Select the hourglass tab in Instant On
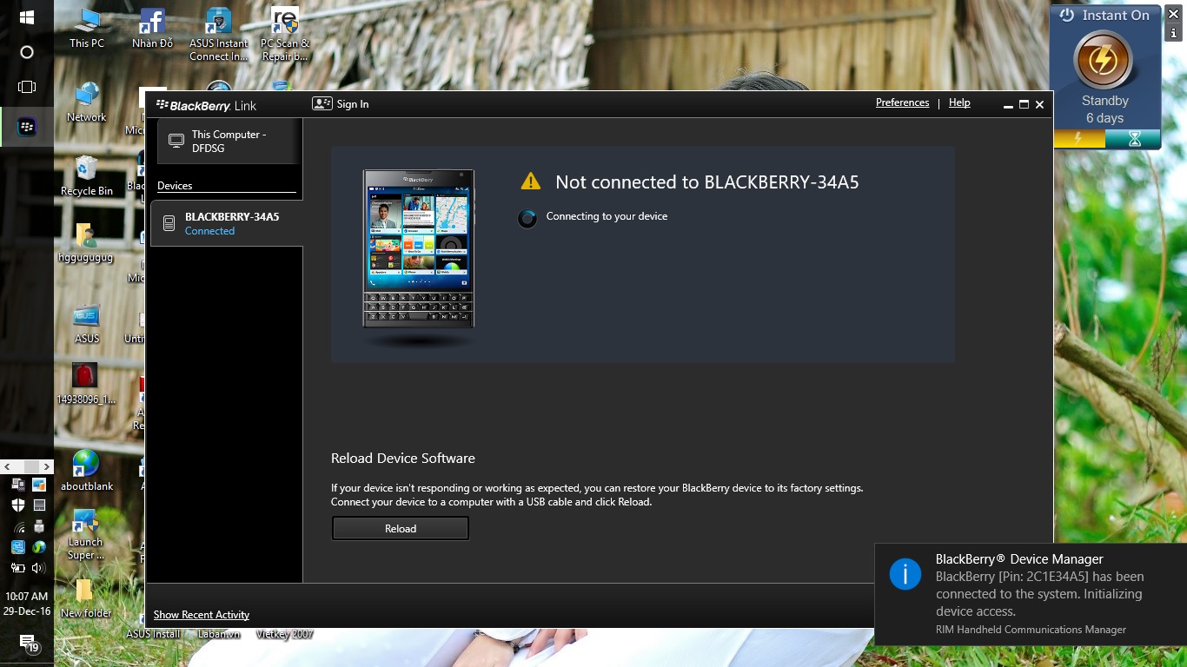The height and width of the screenshot is (667, 1187). coord(1133,138)
